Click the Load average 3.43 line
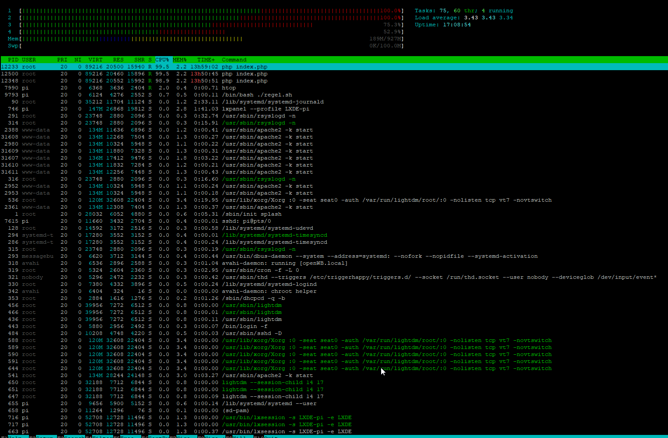This screenshot has width=668, height=438. [464, 18]
